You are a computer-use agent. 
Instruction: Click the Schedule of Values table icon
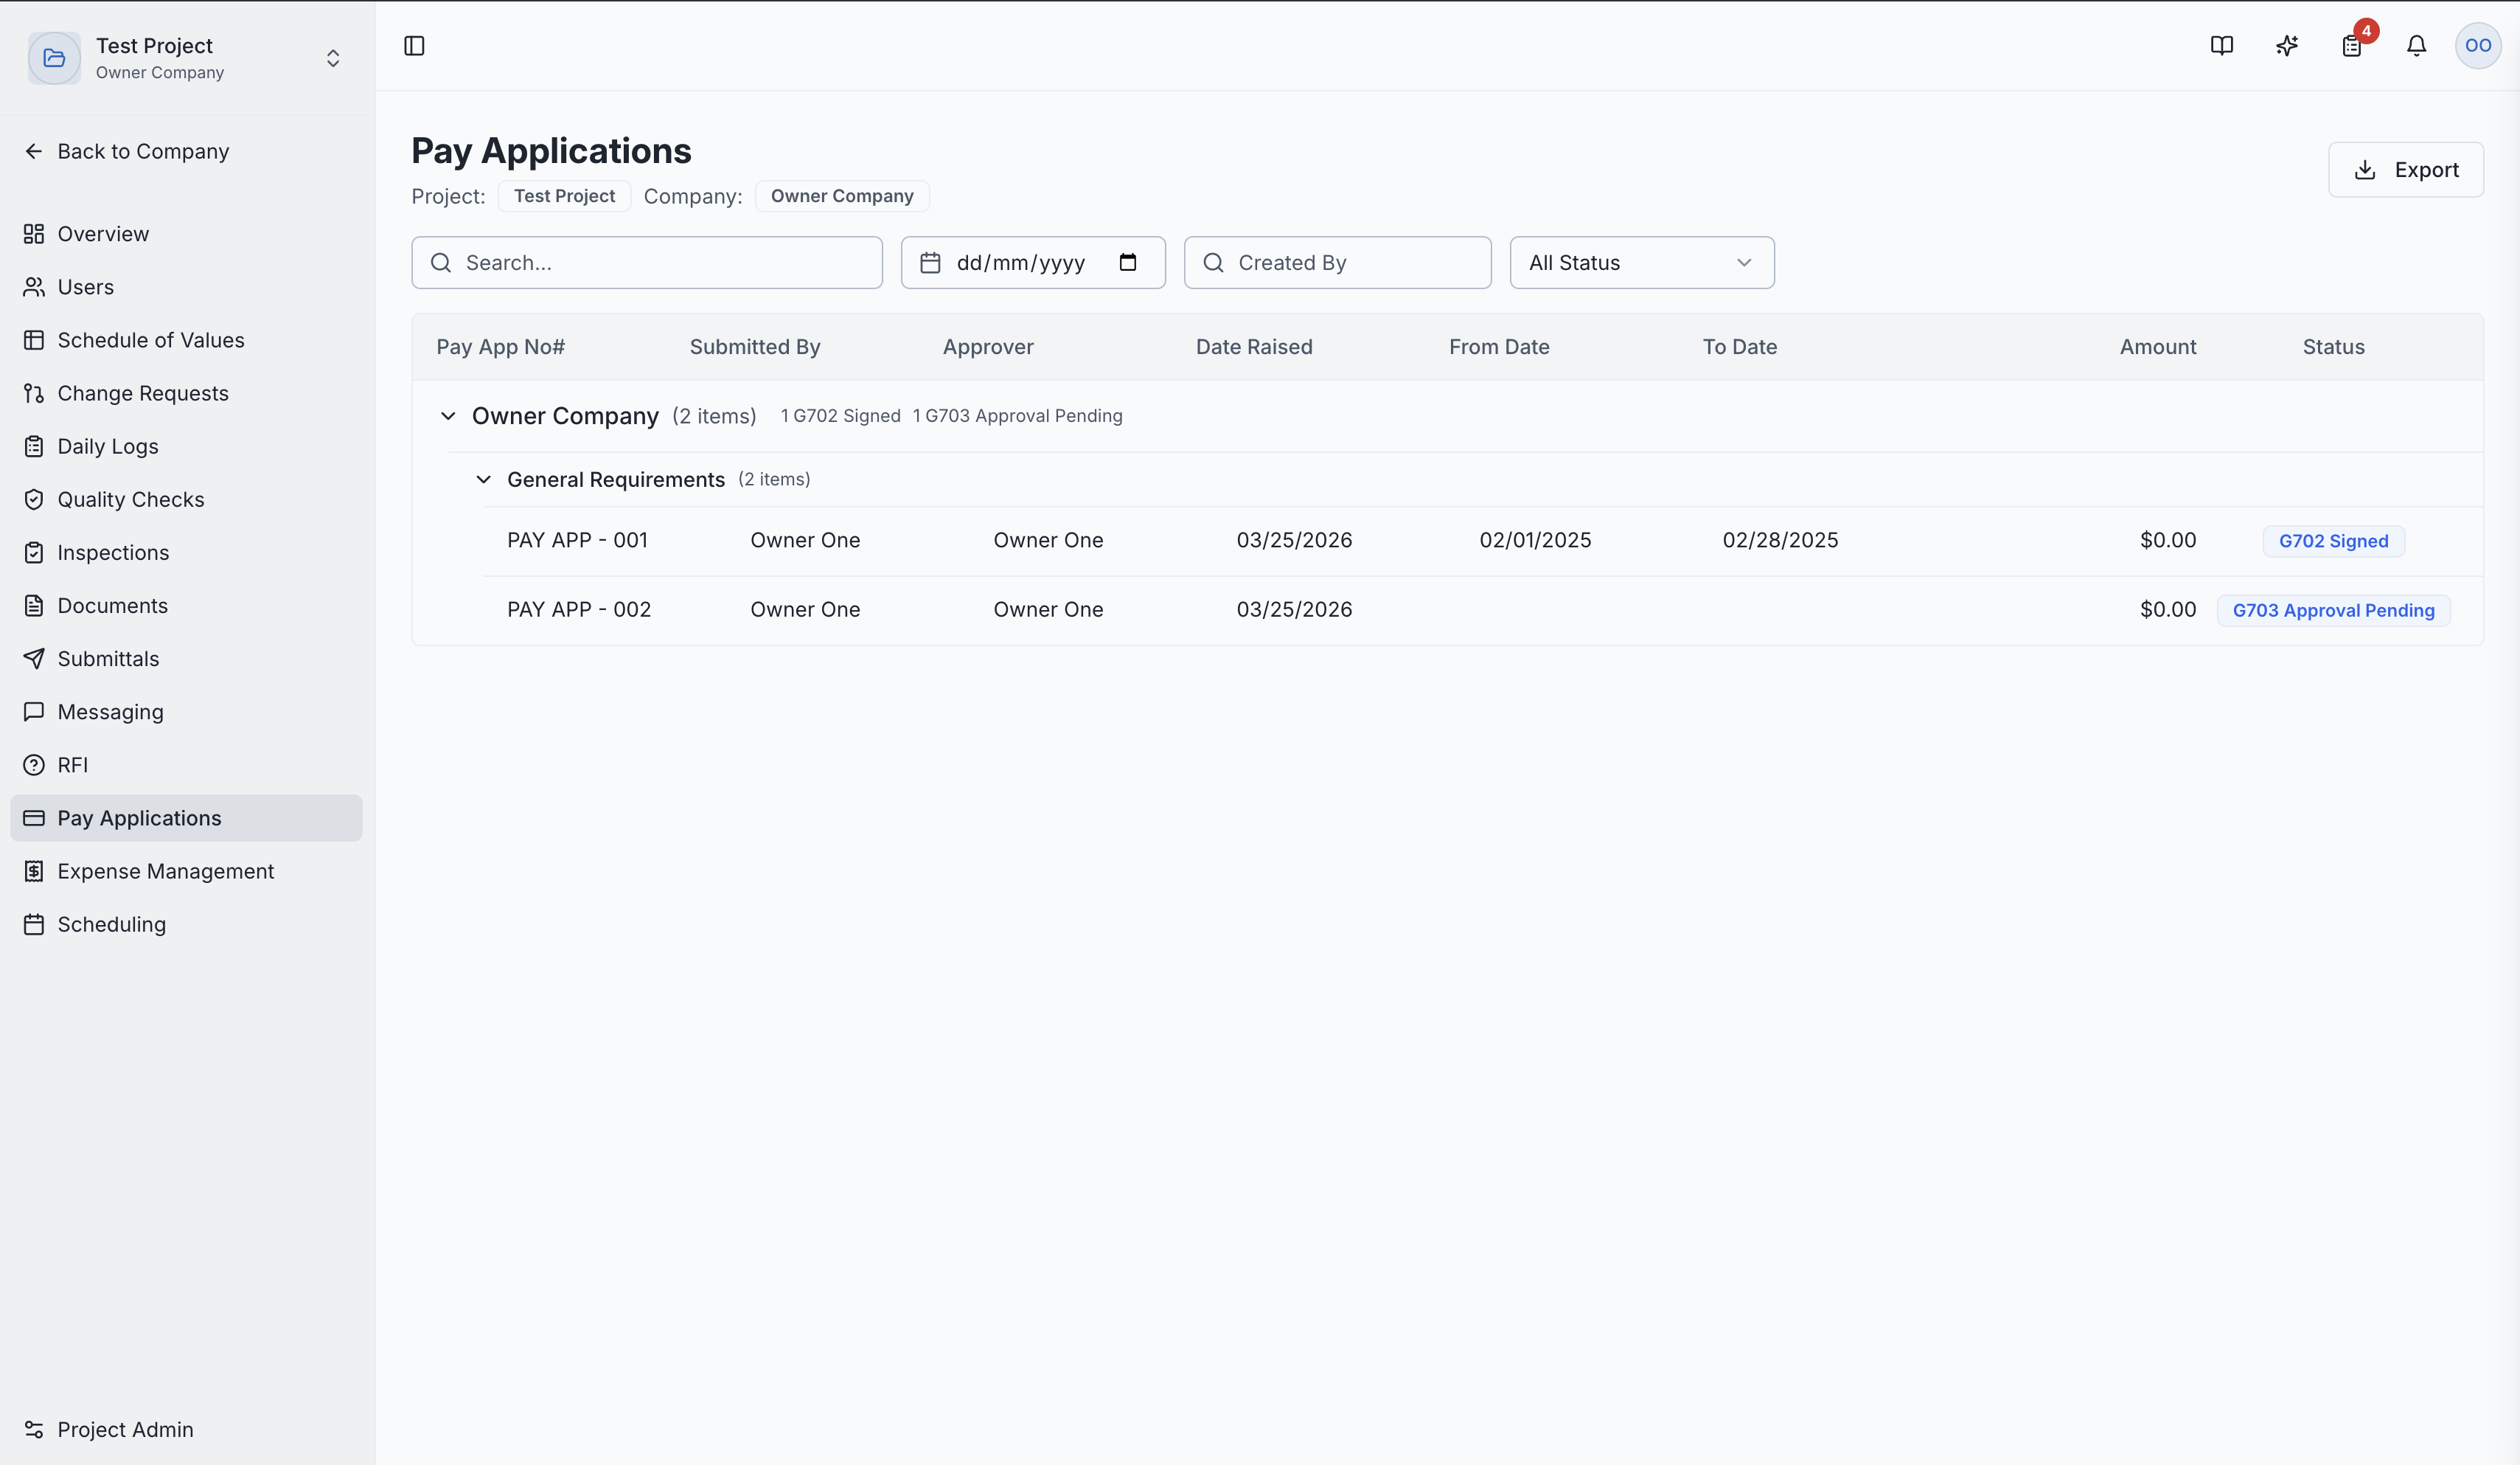(x=34, y=339)
